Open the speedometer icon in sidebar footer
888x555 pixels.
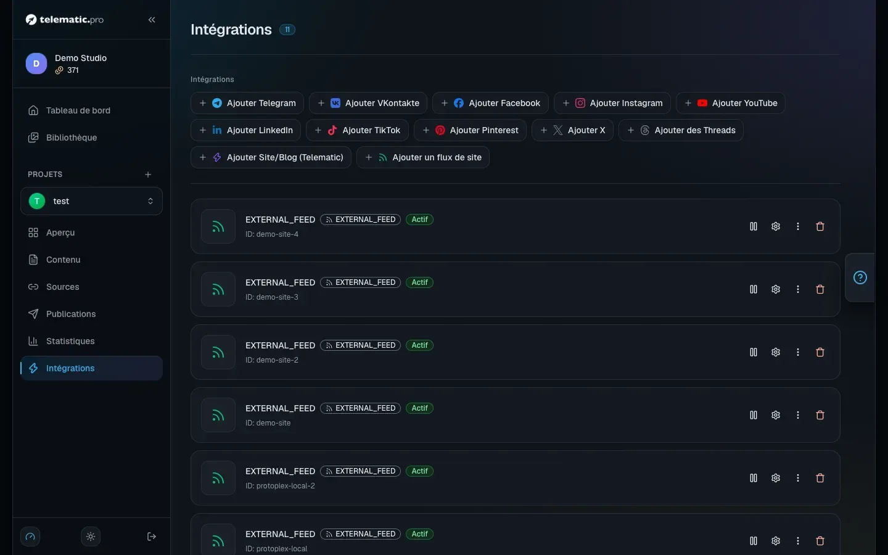[x=30, y=536]
